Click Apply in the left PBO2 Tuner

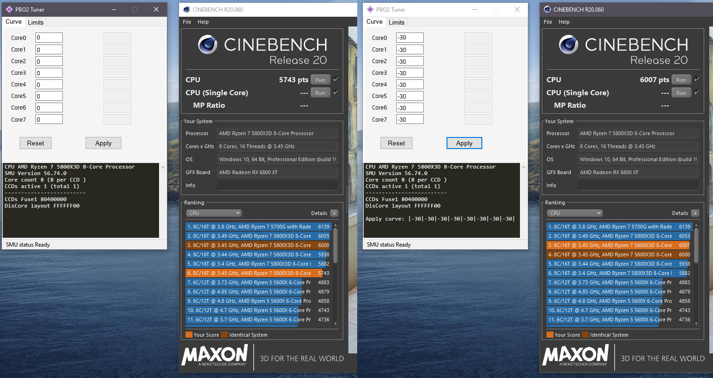click(x=103, y=143)
